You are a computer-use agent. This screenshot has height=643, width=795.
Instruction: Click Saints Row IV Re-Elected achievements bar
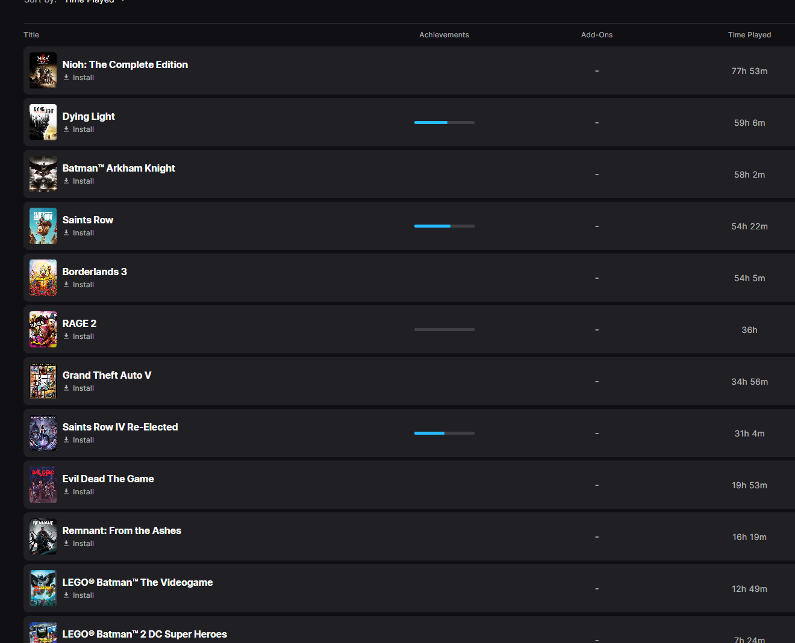point(444,433)
